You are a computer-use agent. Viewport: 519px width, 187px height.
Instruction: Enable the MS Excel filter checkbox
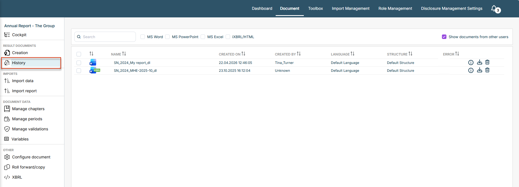[x=203, y=37]
